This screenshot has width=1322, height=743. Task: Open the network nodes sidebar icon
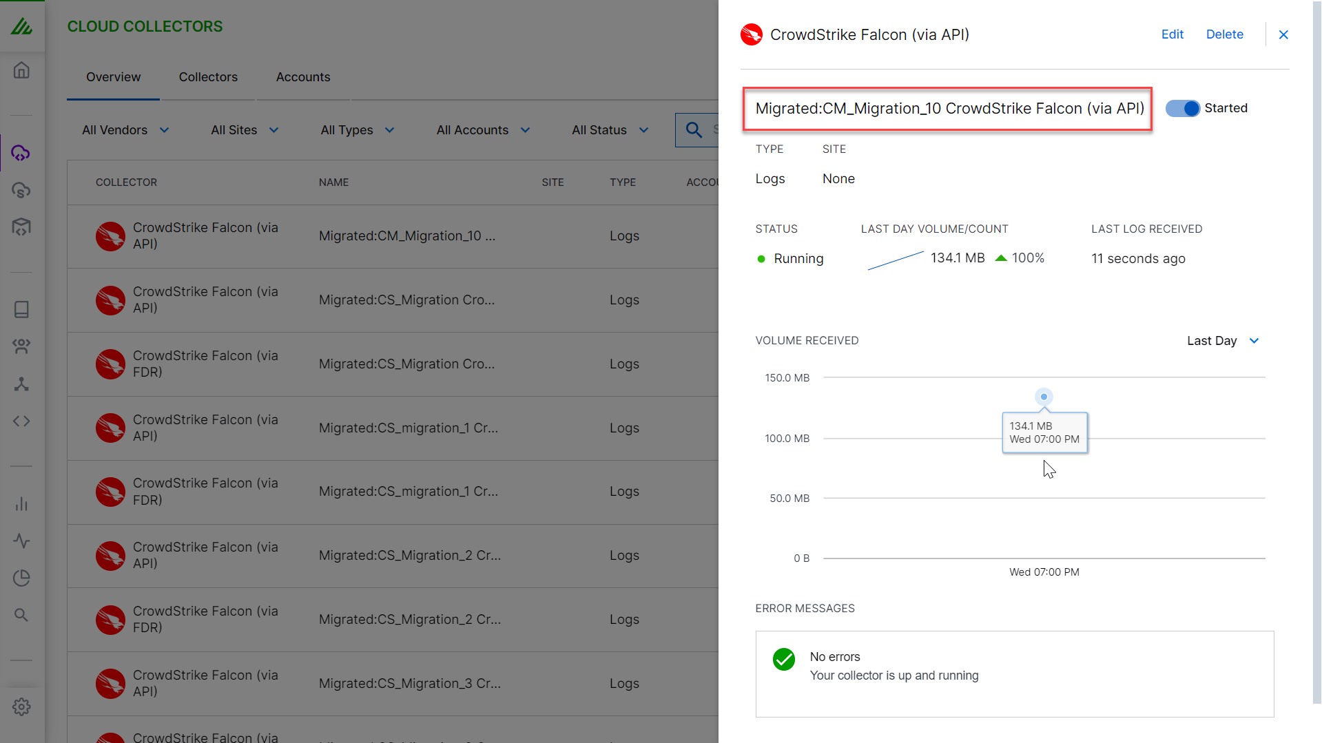[x=21, y=384]
